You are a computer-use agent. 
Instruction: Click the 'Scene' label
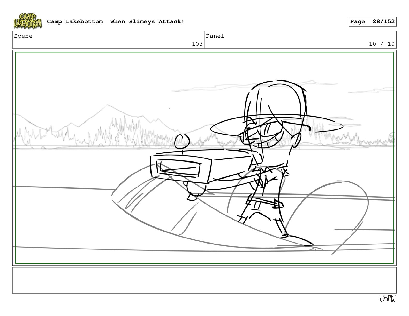[x=23, y=36]
